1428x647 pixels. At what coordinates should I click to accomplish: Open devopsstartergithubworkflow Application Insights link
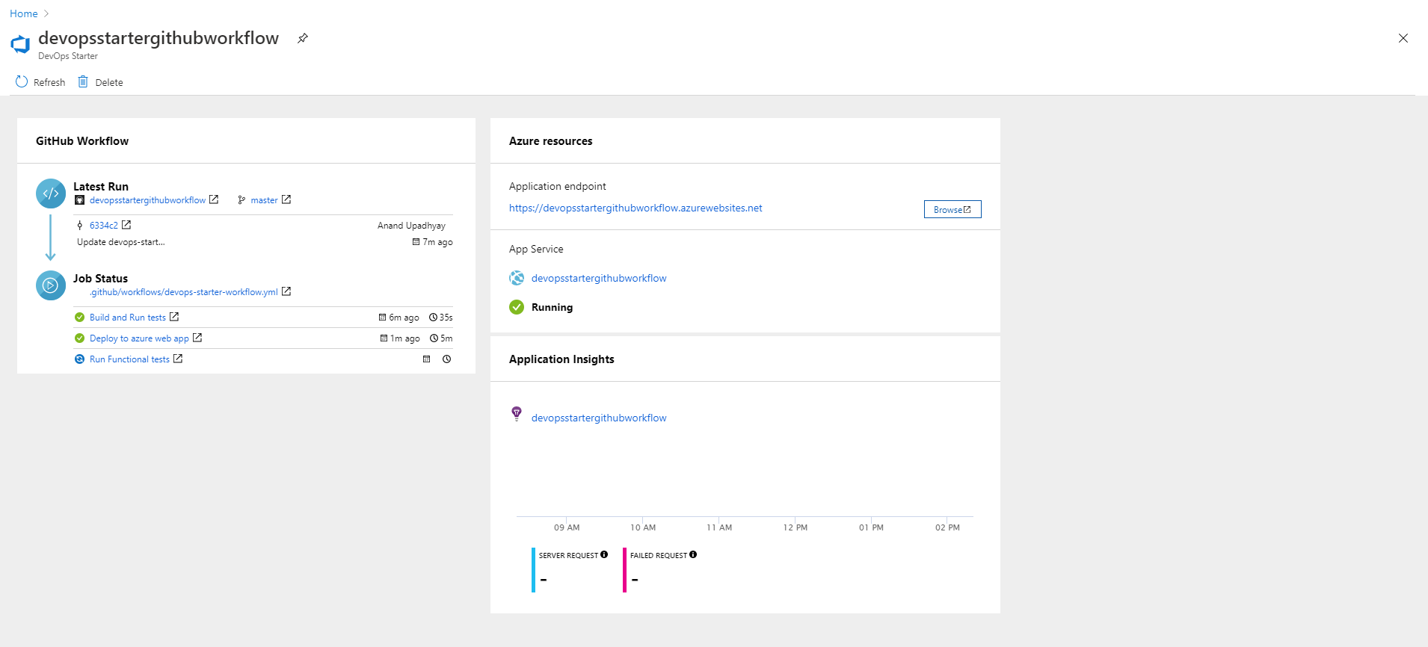pos(599,418)
